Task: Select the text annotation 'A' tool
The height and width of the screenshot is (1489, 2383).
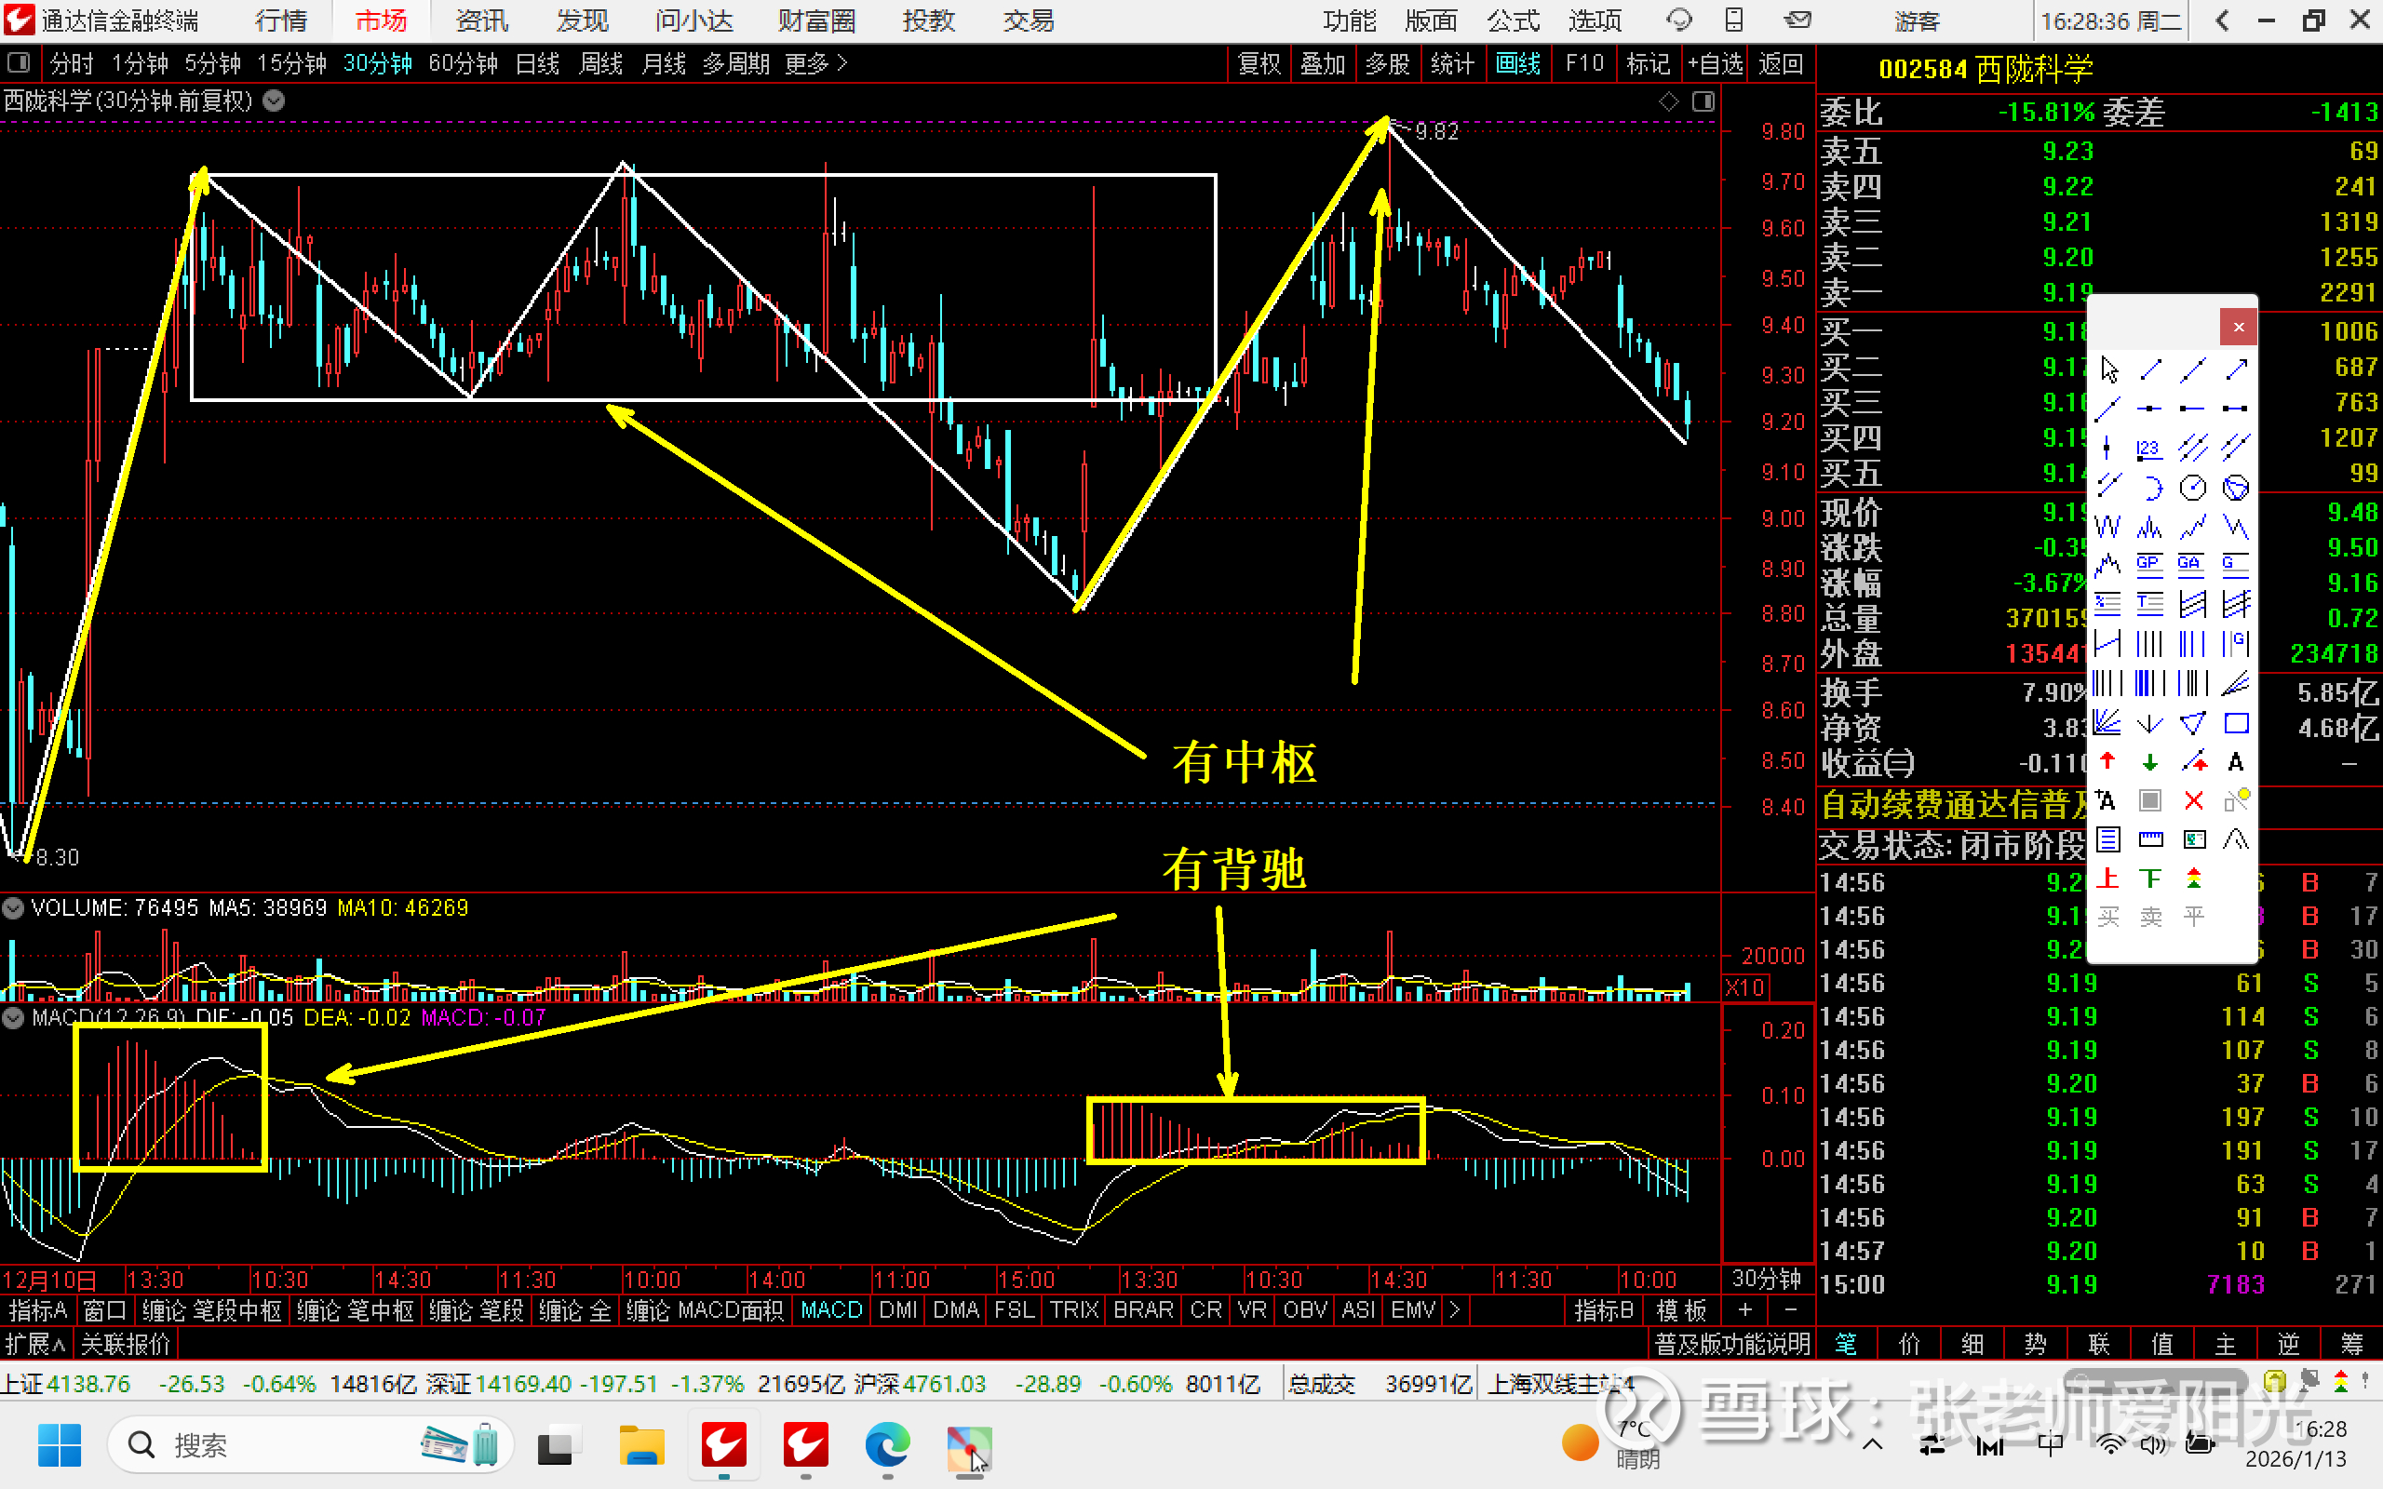Action: coord(2236,761)
